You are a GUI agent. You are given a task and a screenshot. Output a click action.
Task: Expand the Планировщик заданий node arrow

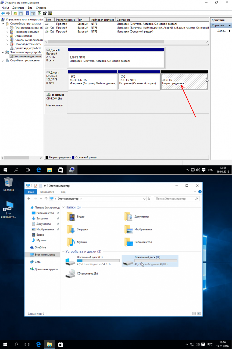point(7,28)
